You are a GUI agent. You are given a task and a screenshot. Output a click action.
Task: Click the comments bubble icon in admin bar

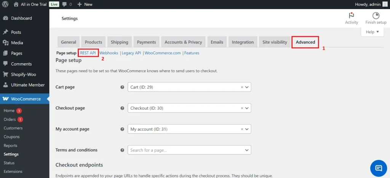[64, 4]
